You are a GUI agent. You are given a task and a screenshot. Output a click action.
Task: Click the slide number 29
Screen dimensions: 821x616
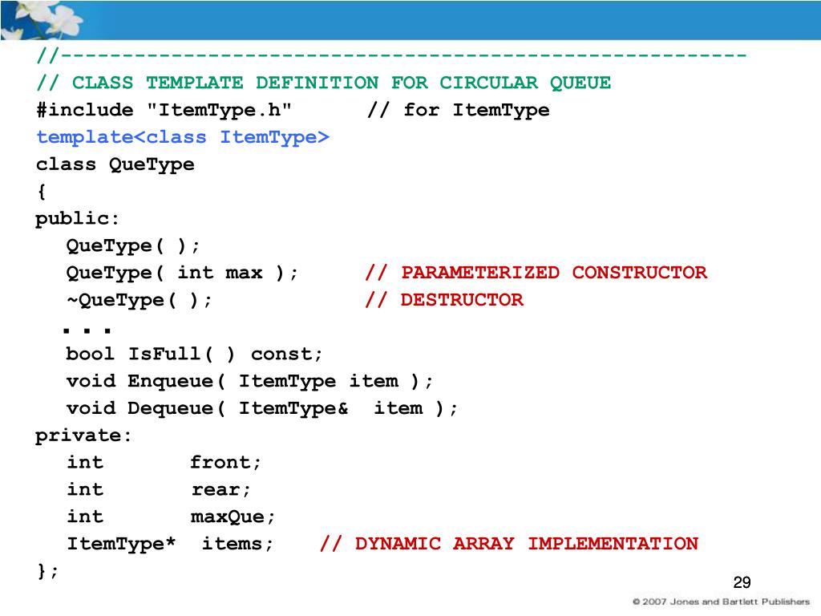(x=742, y=582)
